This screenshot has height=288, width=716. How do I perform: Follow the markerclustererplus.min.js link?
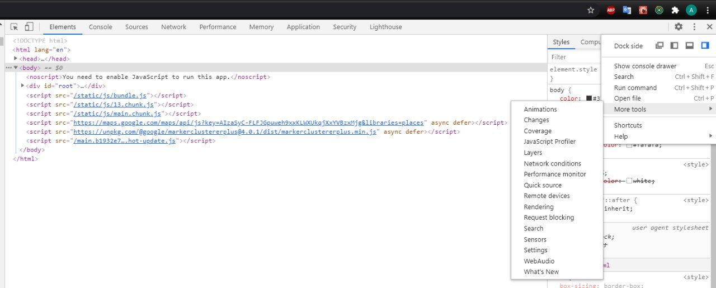(x=224, y=131)
